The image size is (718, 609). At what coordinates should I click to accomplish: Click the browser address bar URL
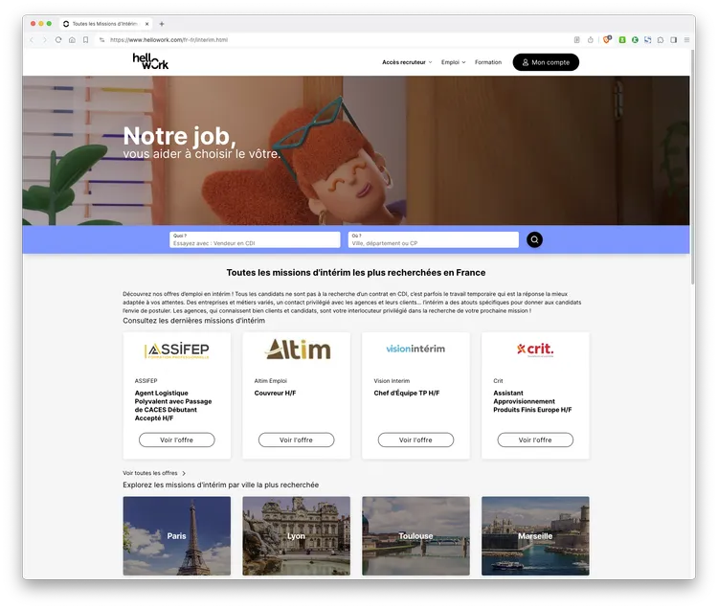pyautogui.click(x=168, y=40)
